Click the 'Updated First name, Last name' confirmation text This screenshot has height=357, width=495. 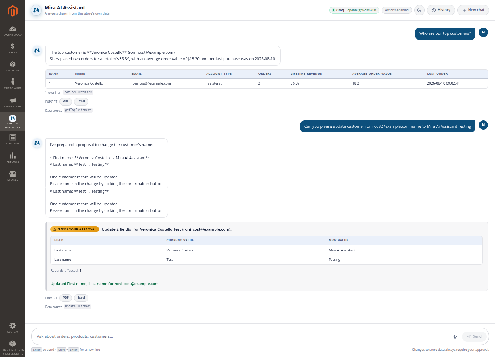(105, 284)
